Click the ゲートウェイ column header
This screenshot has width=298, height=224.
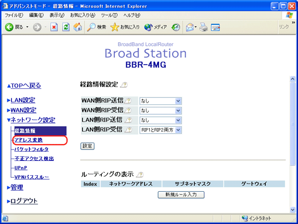(x=254, y=184)
